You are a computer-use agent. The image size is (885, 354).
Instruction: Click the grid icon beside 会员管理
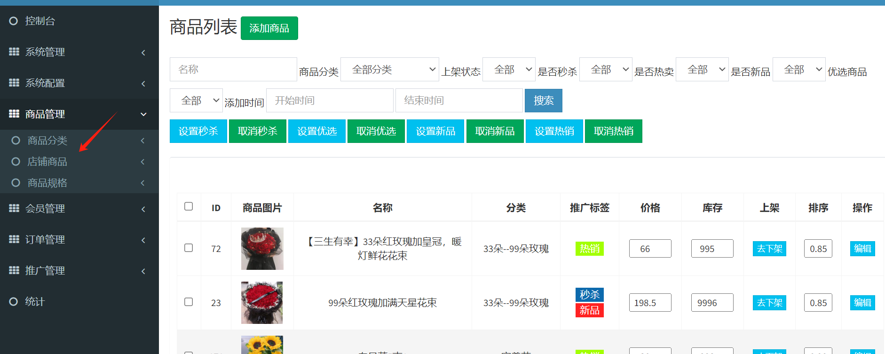(x=14, y=208)
